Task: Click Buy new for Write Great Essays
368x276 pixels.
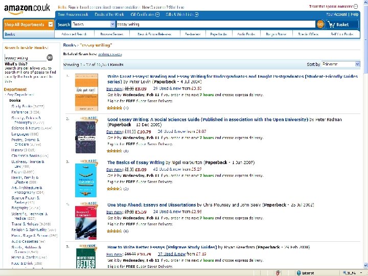Action: [x=114, y=89]
